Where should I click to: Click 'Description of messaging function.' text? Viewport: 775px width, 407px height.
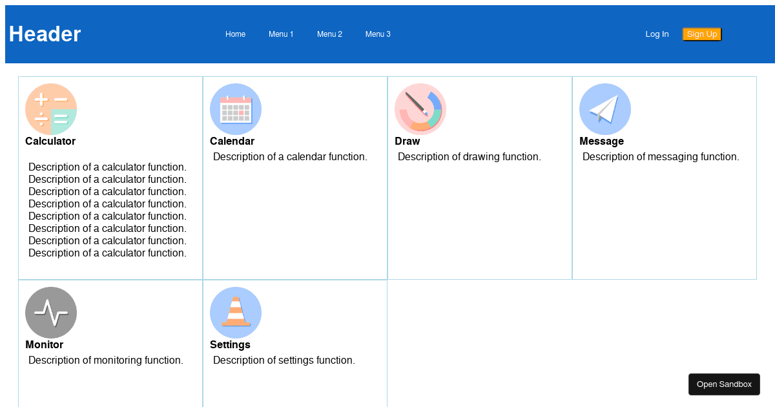pos(661,157)
